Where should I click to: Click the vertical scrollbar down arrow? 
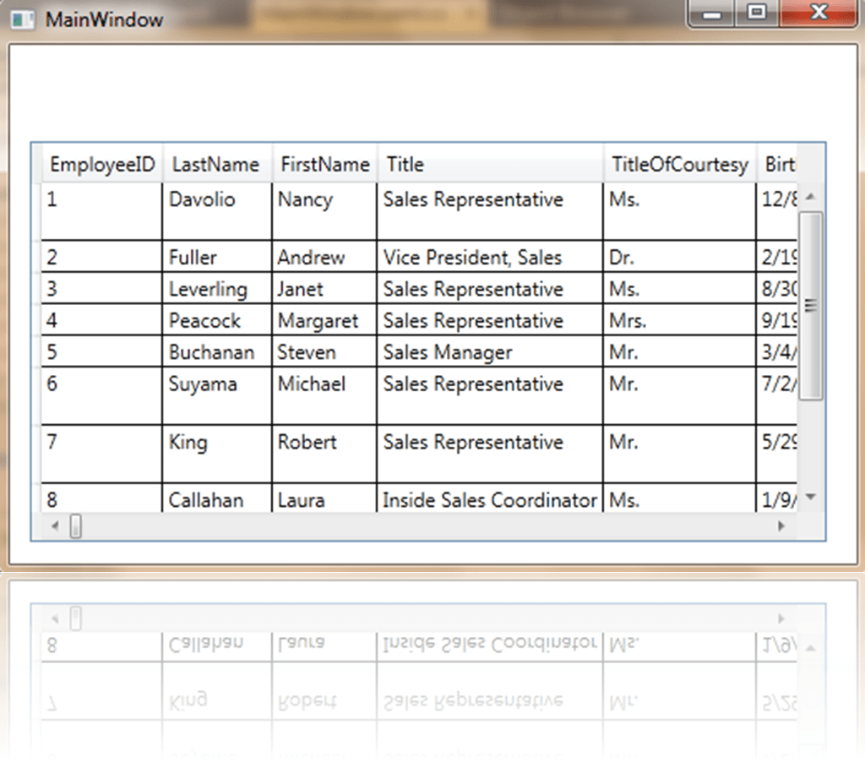coord(811,498)
